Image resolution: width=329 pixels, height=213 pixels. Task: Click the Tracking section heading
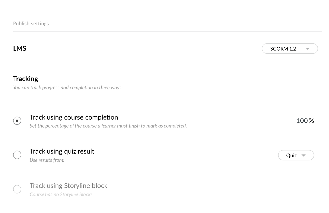tap(25, 79)
